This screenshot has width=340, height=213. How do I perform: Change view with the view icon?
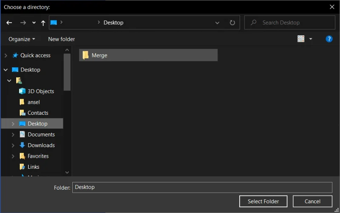click(301, 39)
